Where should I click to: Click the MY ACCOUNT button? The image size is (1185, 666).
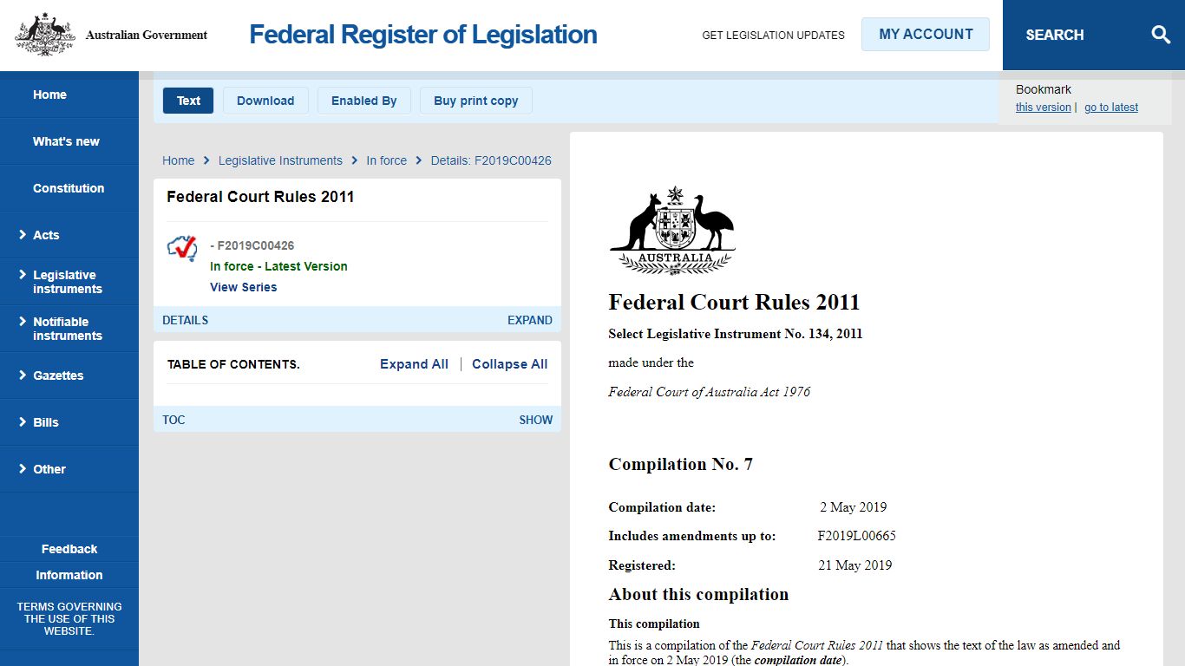[x=926, y=35]
